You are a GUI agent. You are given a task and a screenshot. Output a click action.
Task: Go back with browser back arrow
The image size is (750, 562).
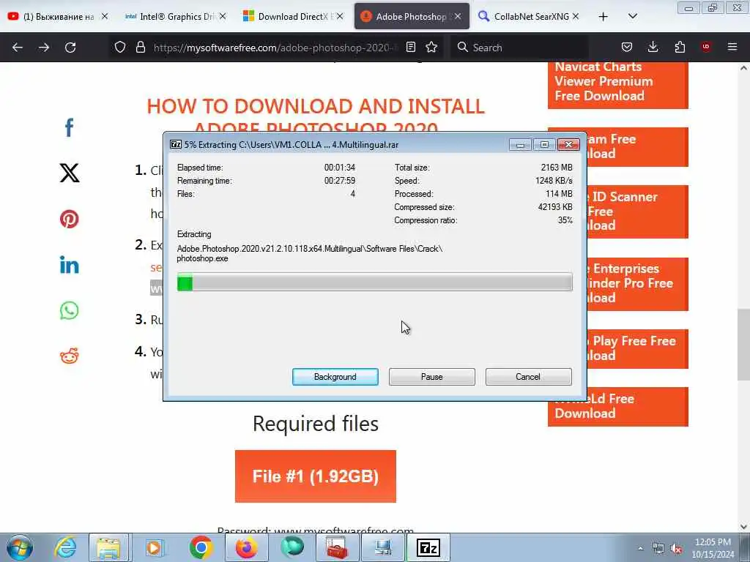tap(18, 48)
